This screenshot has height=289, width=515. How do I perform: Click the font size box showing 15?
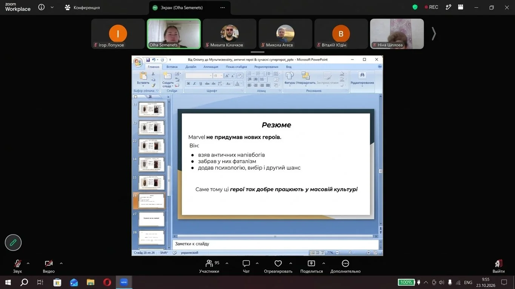[218, 76]
